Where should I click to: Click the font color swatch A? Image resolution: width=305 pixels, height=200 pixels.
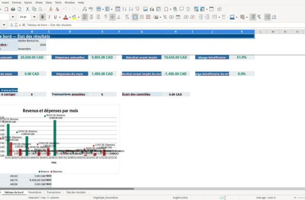tap(66, 17)
